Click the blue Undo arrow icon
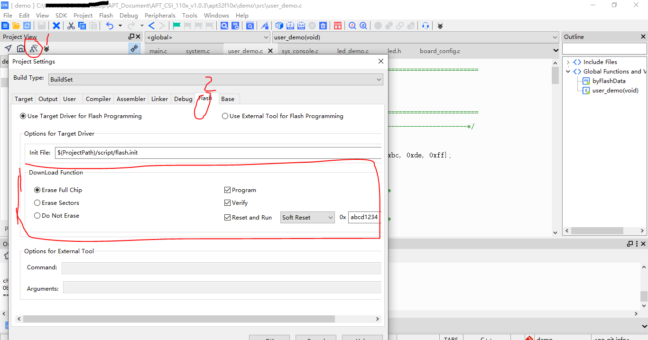The image size is (648, 340). pos(110,26)
